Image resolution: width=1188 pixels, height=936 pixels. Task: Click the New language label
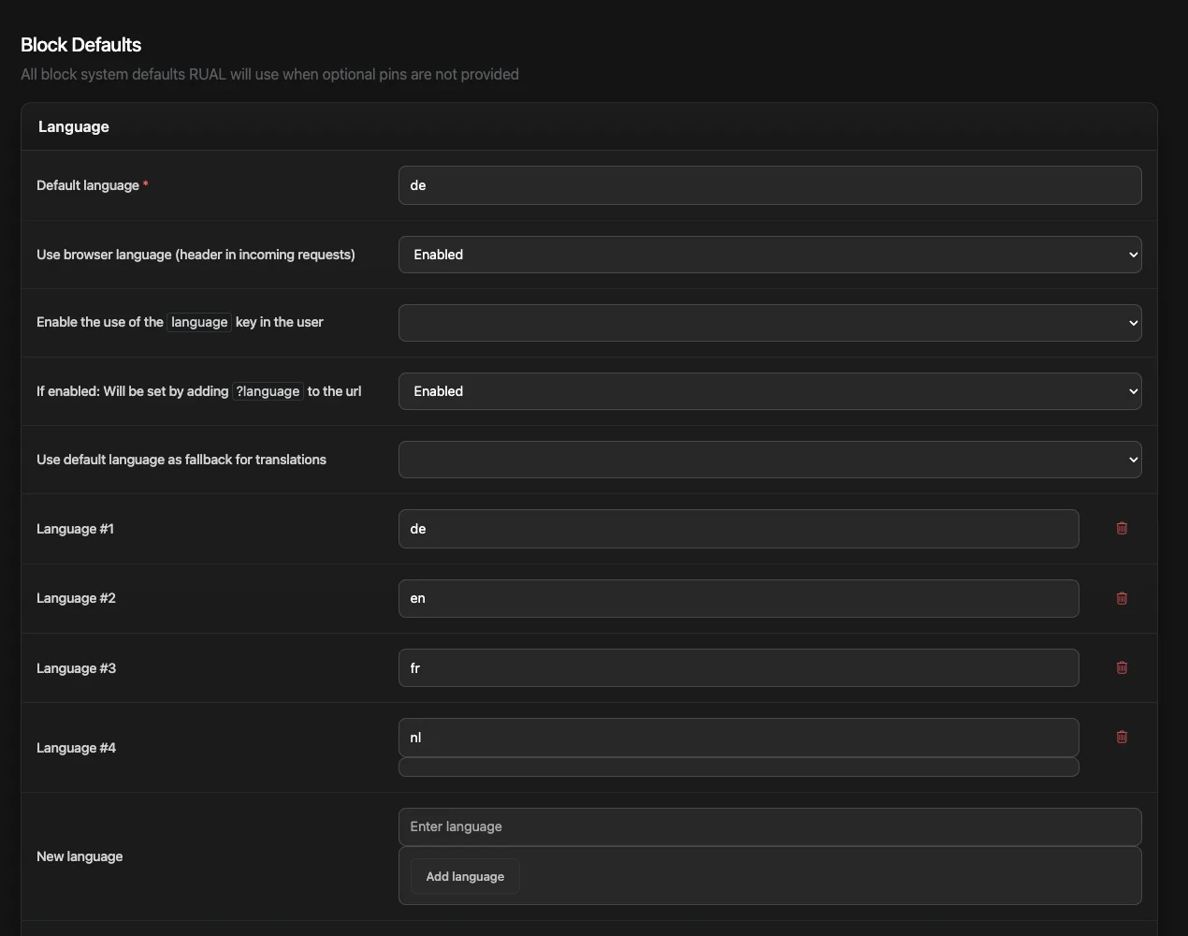tap(80, 856)
